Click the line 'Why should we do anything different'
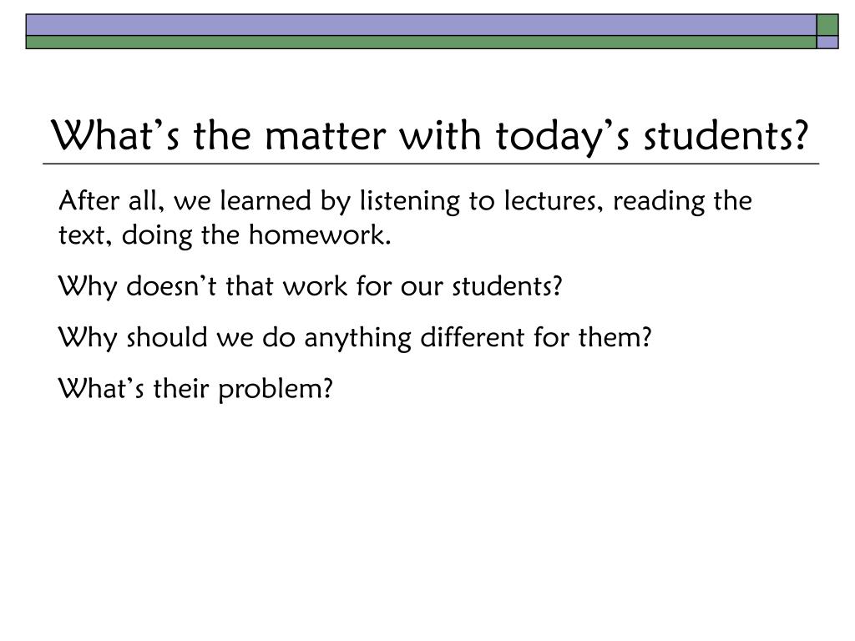855x641 pixels. tap(354, 337)
